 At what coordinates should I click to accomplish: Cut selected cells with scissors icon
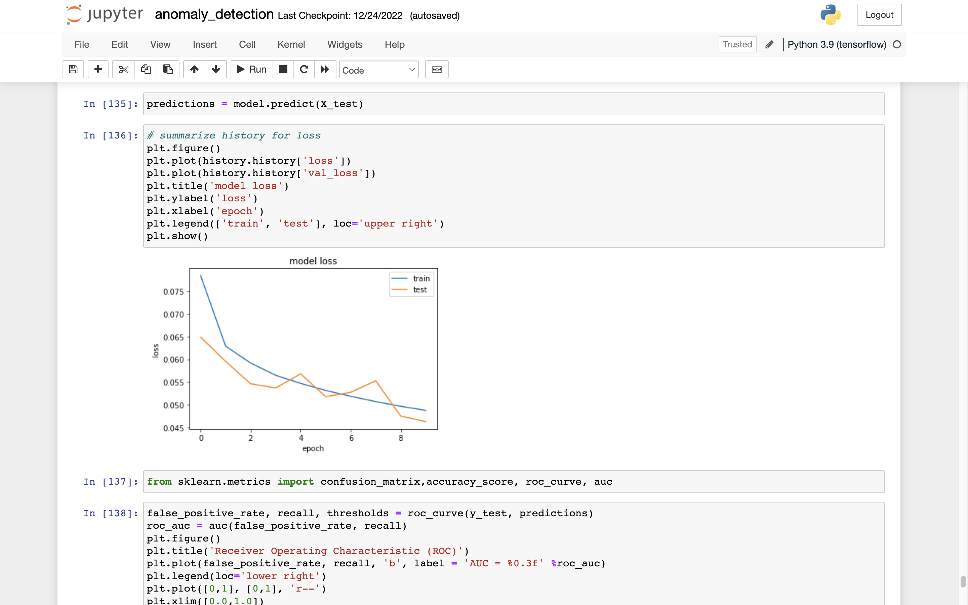pos(124,69)
